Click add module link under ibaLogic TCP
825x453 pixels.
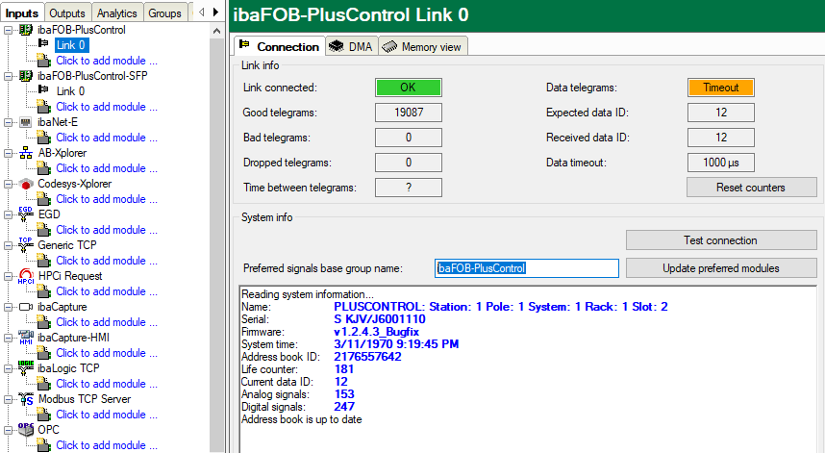tap(107, 384)
